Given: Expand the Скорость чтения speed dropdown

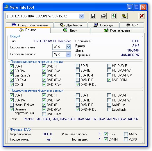Looking at the screenshot, I should (68, 47).
